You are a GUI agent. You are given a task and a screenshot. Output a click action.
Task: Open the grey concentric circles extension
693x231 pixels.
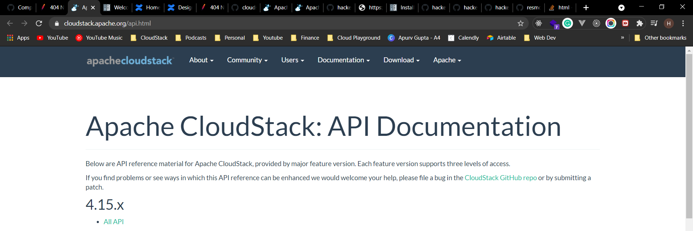click(x=596, y=23)
